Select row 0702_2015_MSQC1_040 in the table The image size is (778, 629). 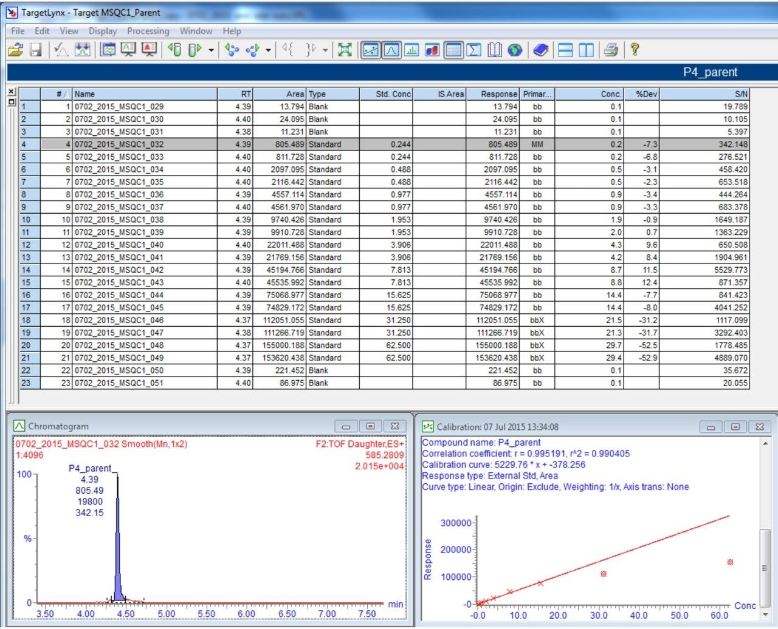[119, 245]
